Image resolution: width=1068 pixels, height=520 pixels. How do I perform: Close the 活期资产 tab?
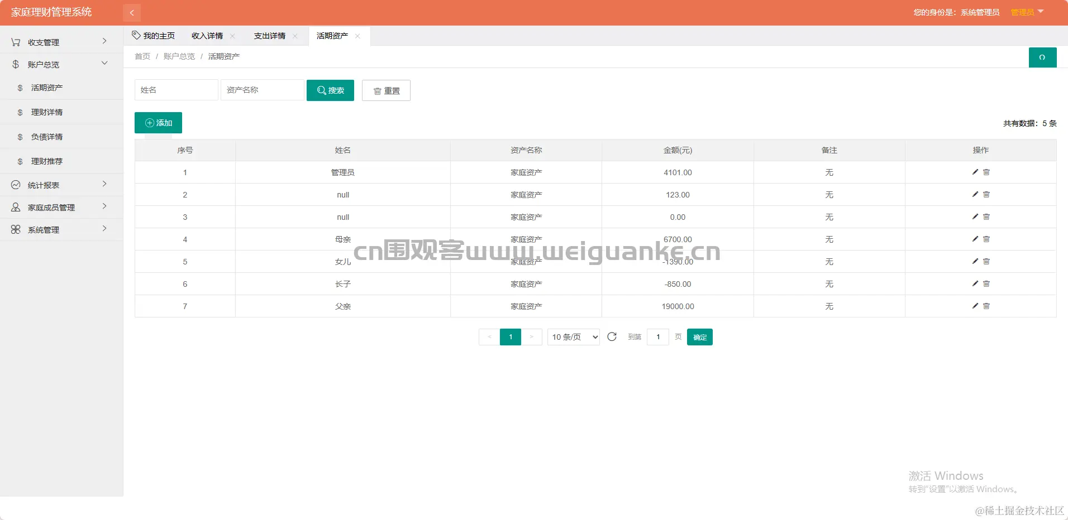(357, 36)
